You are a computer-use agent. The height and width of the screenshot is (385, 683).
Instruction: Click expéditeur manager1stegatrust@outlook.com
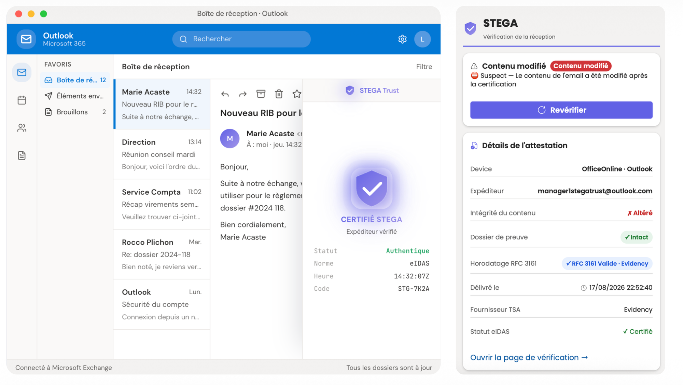[595, 191]
